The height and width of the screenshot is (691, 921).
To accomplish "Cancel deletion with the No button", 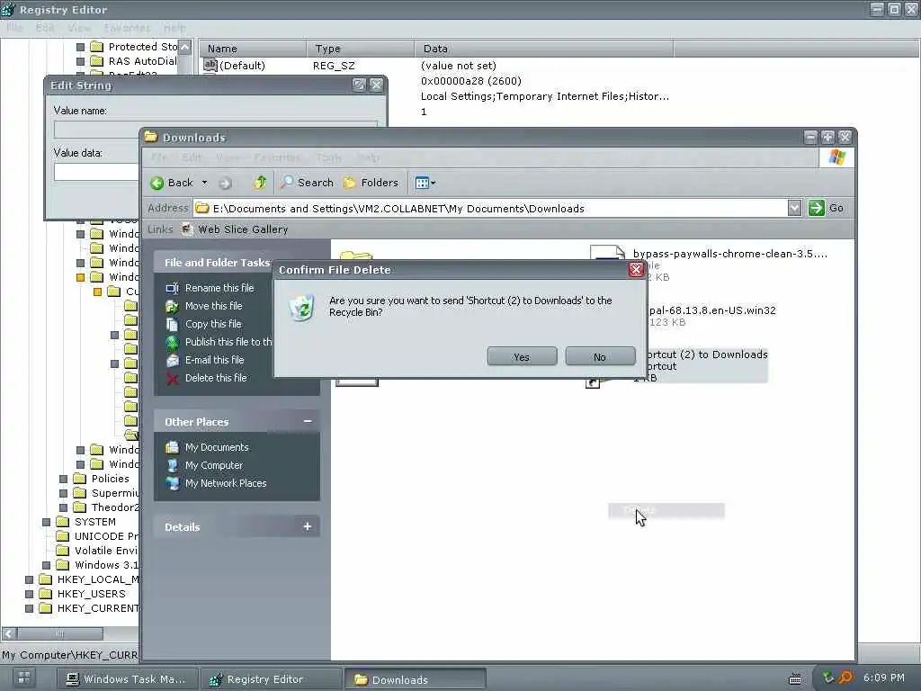I will (600, 356).
